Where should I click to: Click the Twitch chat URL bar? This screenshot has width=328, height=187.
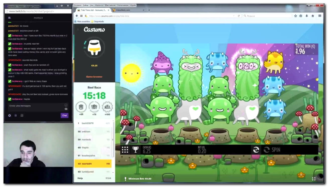38,11
